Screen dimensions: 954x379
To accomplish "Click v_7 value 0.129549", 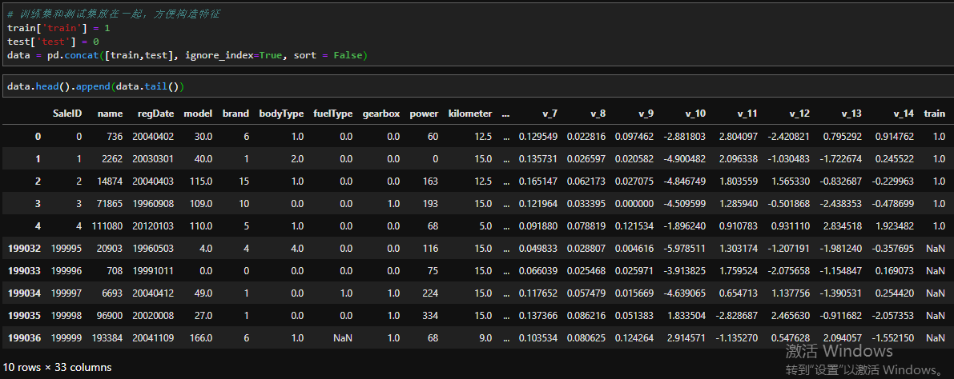I will click(537, 136).
